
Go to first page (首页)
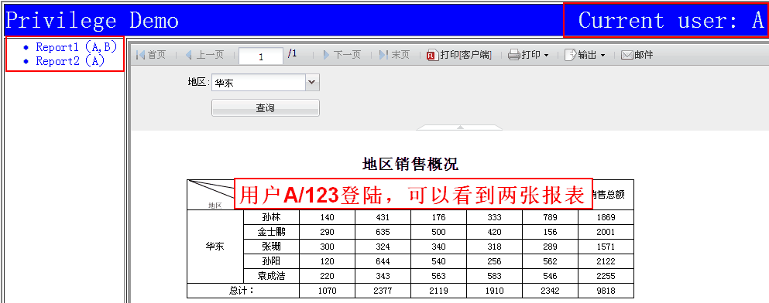[x=151, y=56]
